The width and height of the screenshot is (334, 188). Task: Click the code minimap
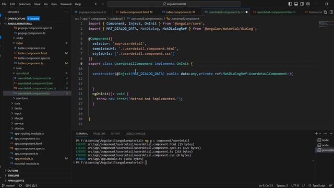click(x=326, y=23)
